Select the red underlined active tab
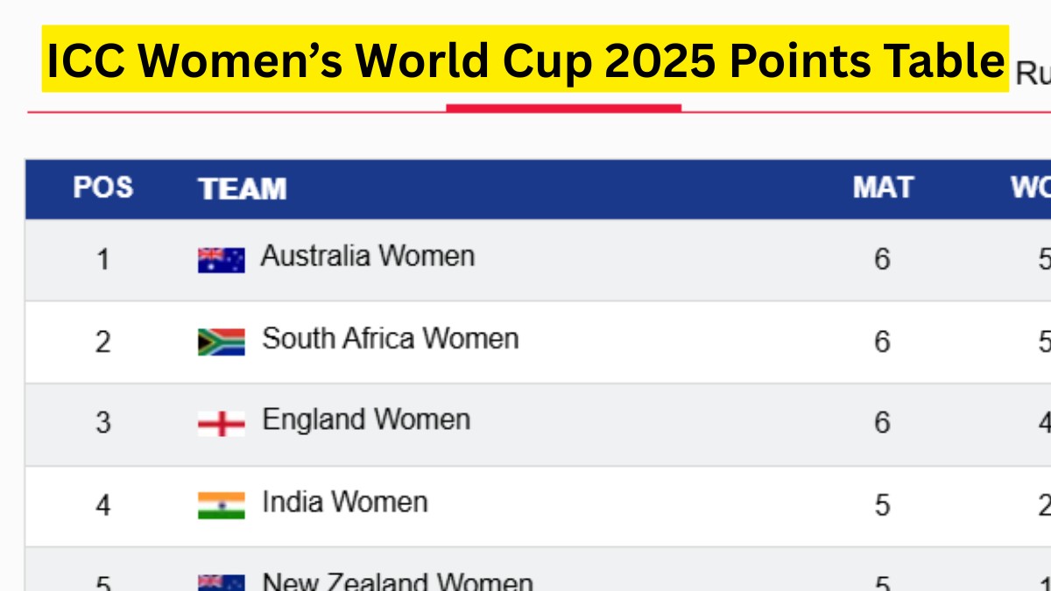Screen dimensions: 1051x591 point(563,107)
